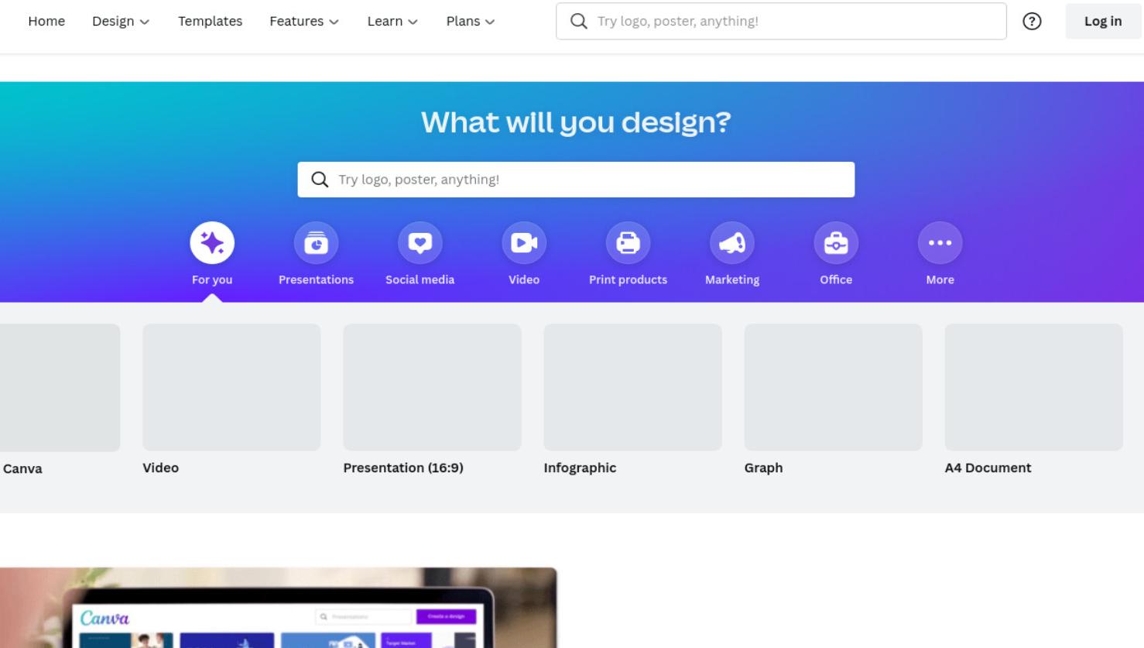Open the Video template thumbnail
The image size is (1144, 648).
click(x=231, y=387)
